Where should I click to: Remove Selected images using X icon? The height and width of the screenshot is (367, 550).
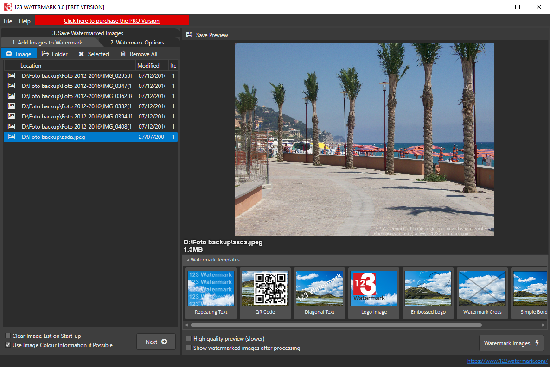point(81,54)
